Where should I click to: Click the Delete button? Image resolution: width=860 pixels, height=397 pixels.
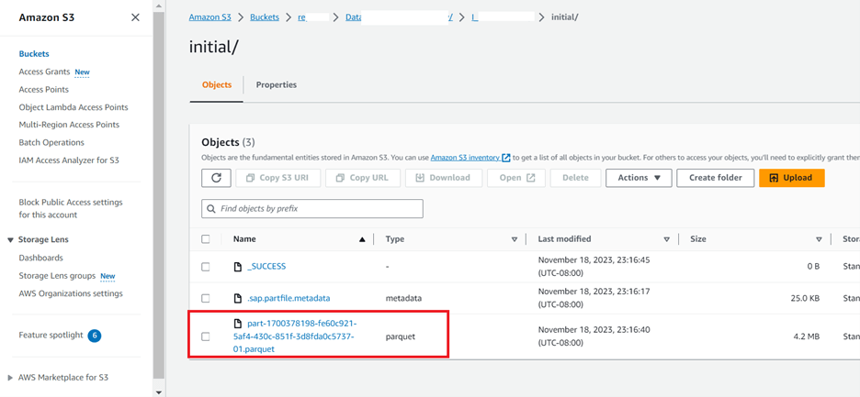click(x=575, y=178)
